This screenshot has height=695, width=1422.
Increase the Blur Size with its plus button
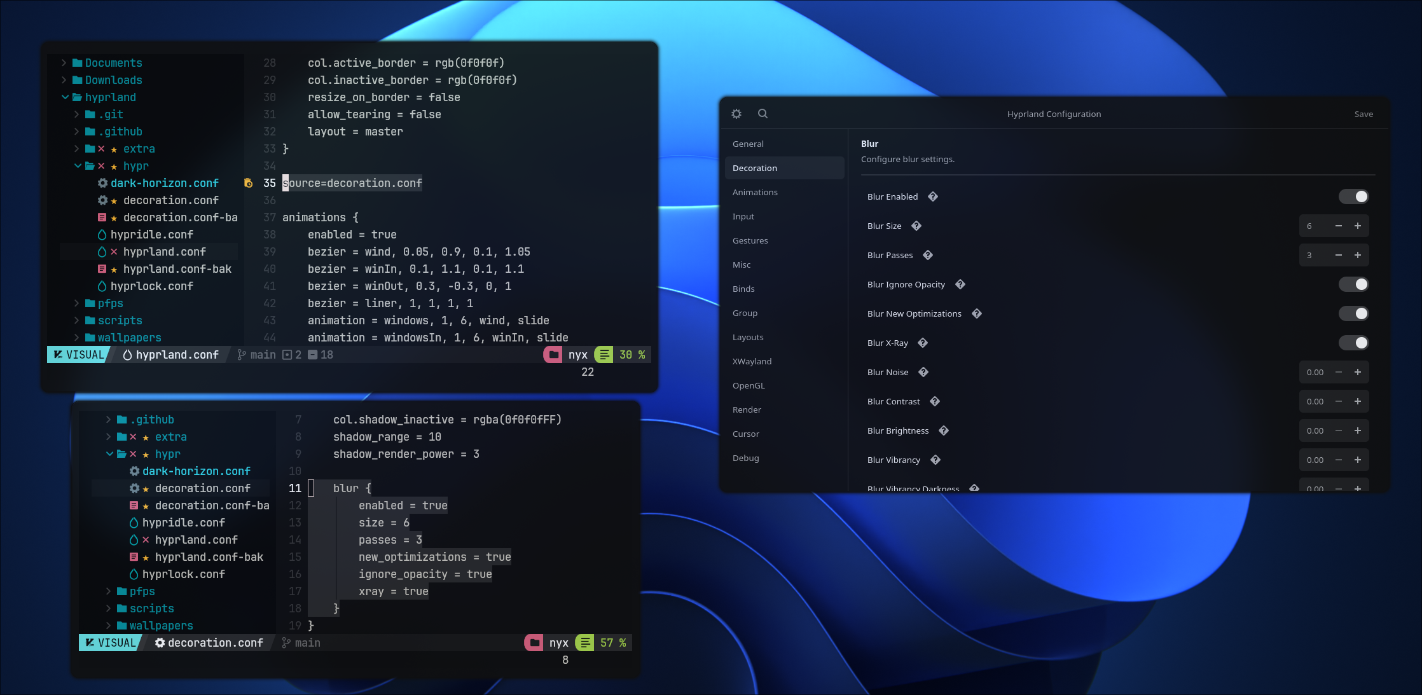[1358, 226]
